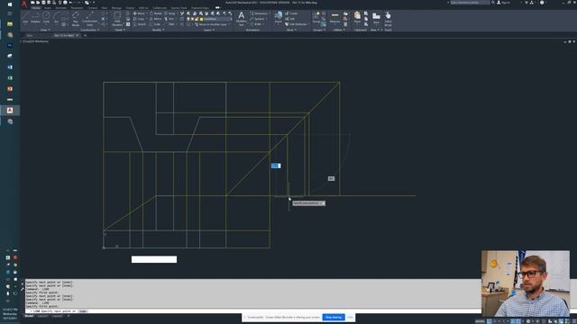Click the search magnifier icon in title bar
The image size is (577, 324).
pyautogui.click(x=493, y=3)
